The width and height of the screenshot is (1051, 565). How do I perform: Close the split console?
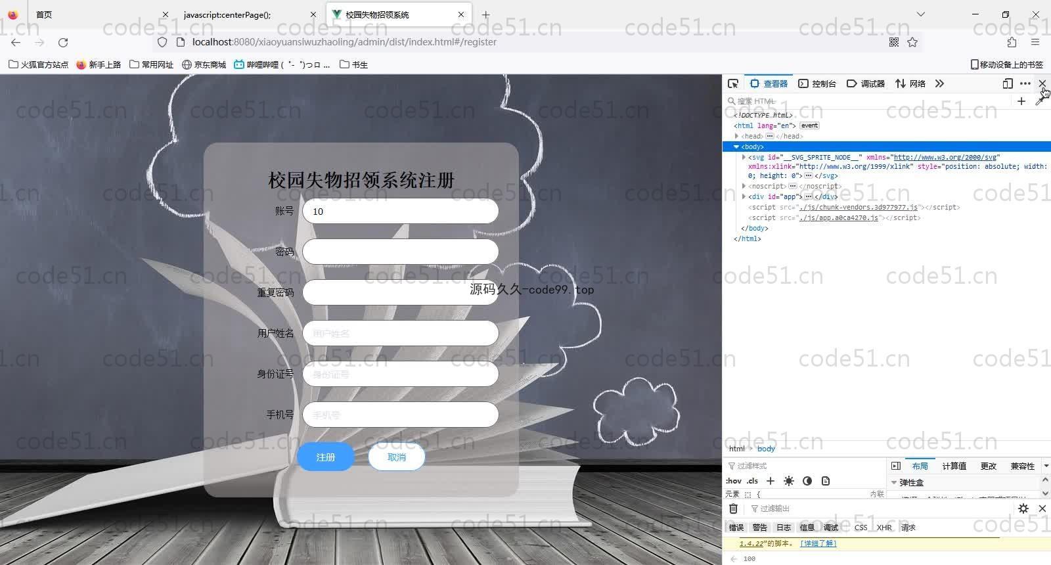pos(1042,508)
